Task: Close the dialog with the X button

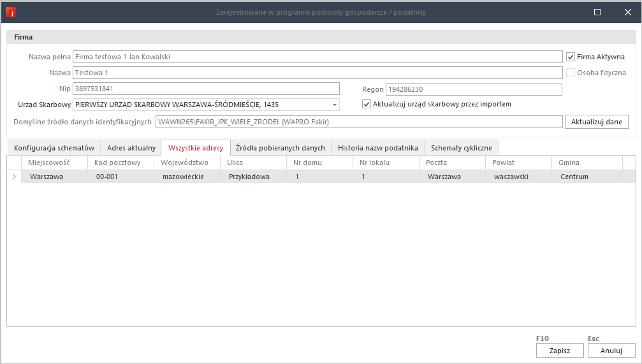Action: pos(627,12)
